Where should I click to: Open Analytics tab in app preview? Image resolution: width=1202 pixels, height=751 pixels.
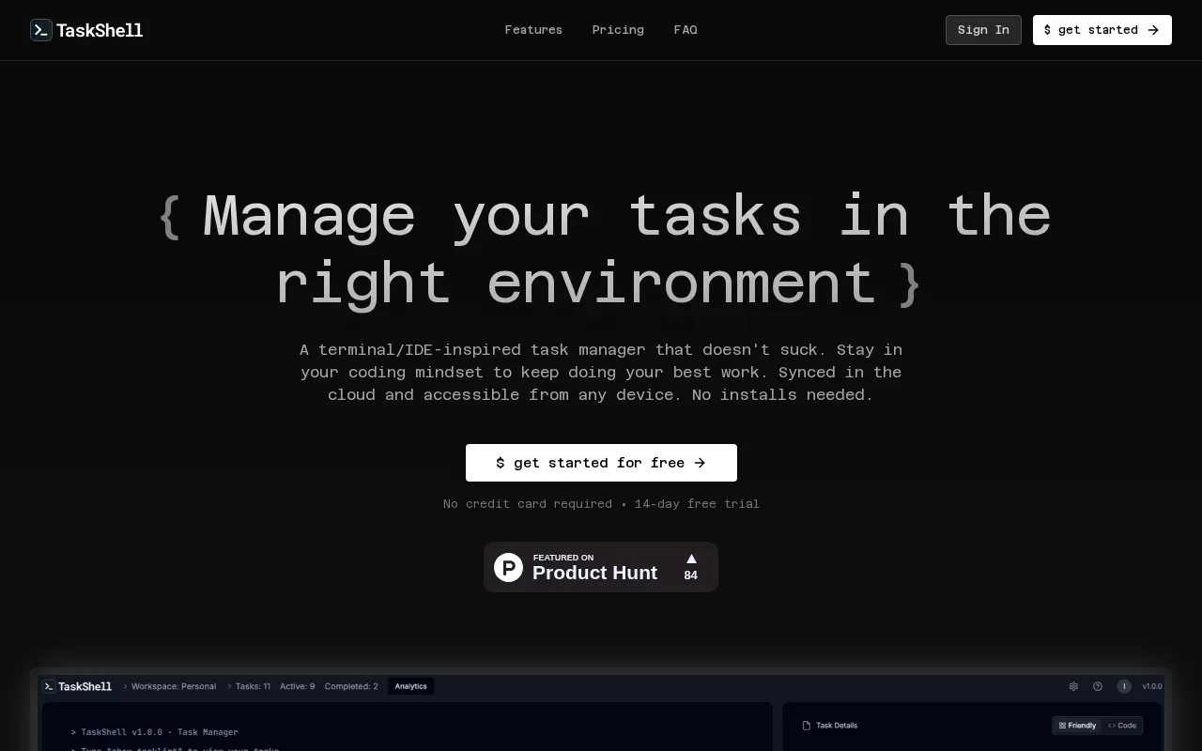coord(410,686)
